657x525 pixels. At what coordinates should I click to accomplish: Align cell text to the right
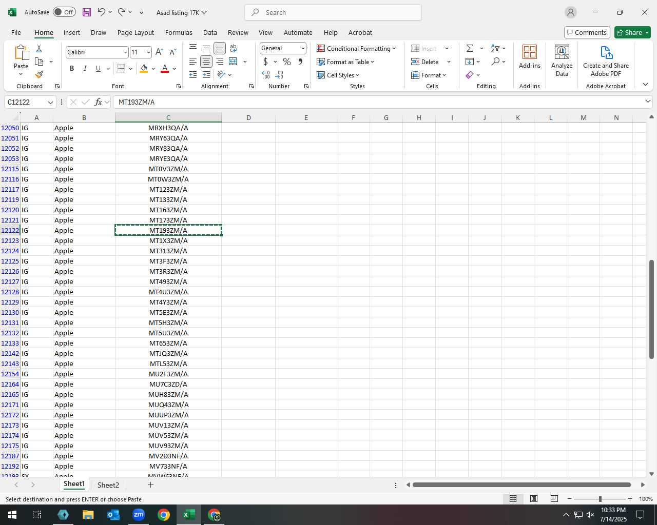pos(220,62)
